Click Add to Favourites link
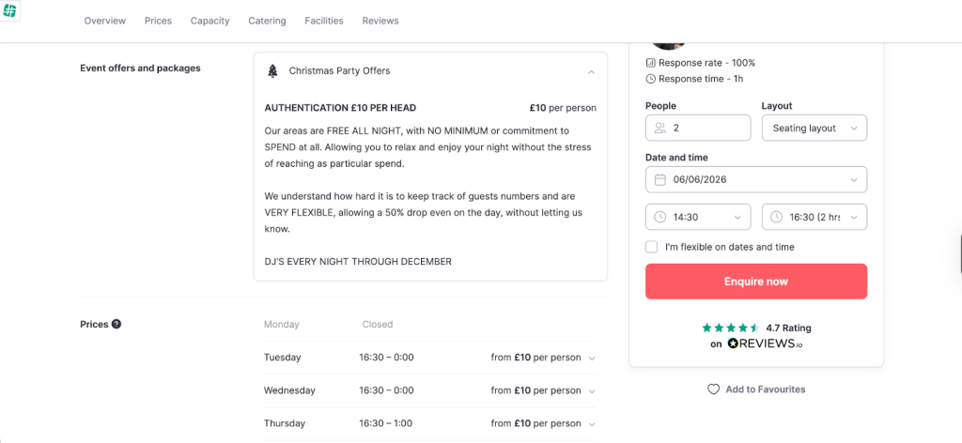Image resolution: width=962 pixels, height=443 pixels. click(765, 390)
